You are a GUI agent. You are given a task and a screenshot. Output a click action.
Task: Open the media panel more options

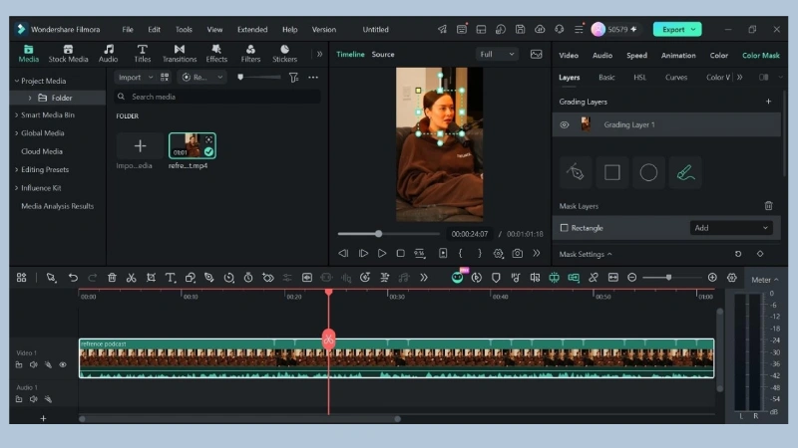[313, 78]
